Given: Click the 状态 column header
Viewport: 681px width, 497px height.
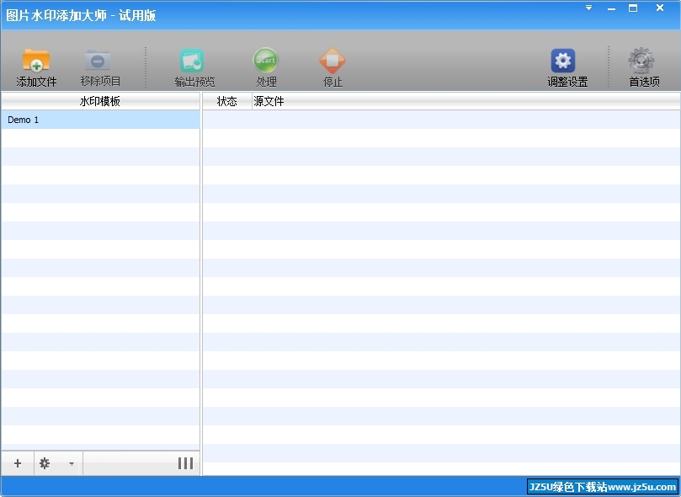Looking at the screenshot, I should (x=227, y=101).
